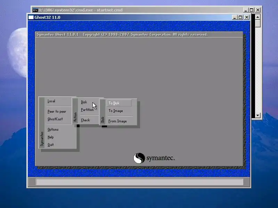
Task: Minimize the cmd.exe startnet.cmd window
Action: pos(246,10)
